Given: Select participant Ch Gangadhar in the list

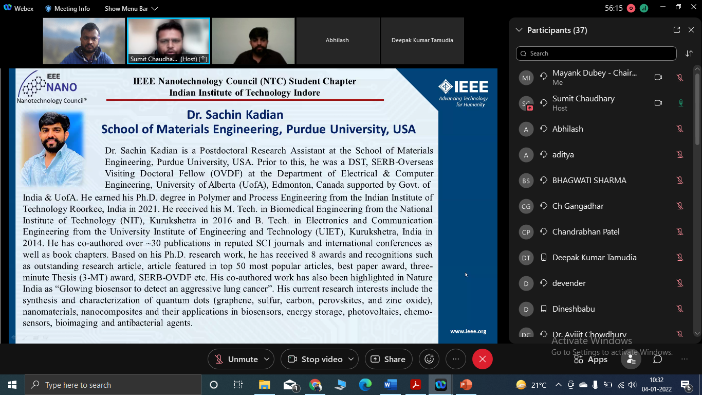Looking at the screenshot, I should (x=602, y=206).
